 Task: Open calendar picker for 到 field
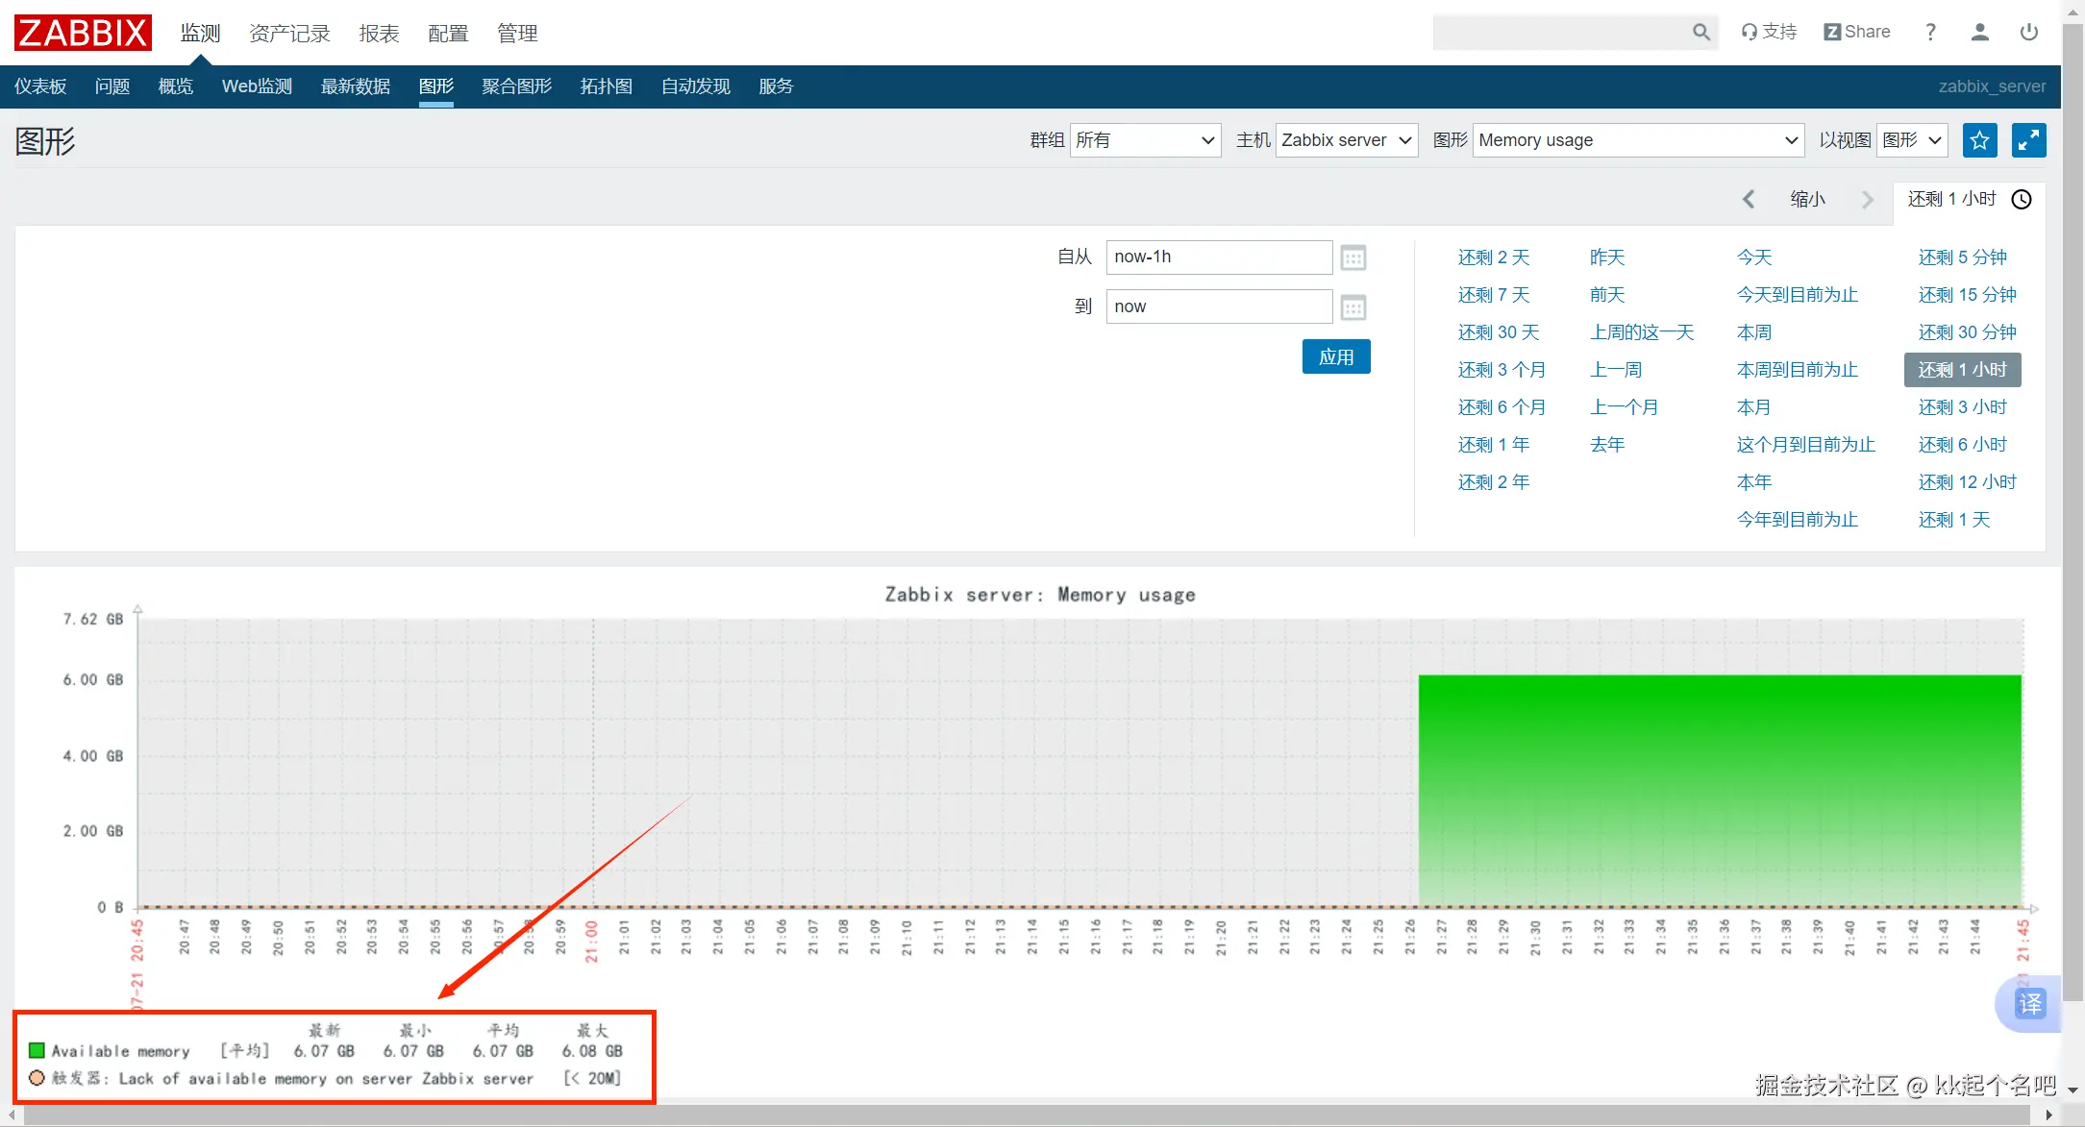point(1353,307)
